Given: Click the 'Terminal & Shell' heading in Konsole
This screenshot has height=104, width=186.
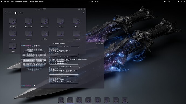Looking at the screenshot, I should click(63, 77).
